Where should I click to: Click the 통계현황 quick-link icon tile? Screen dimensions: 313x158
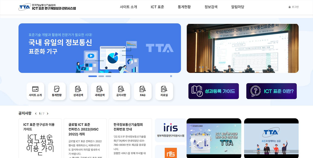(57, 91)
